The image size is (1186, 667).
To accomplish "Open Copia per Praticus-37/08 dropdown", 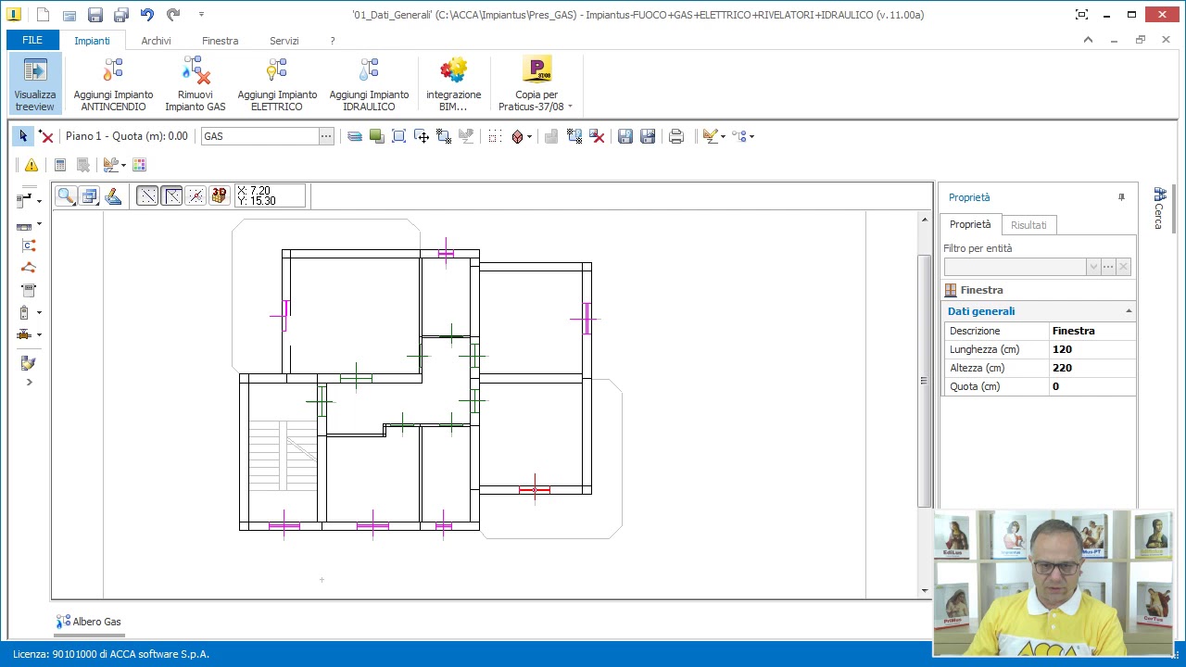I will pyautogui.click(x=536, y=83).
